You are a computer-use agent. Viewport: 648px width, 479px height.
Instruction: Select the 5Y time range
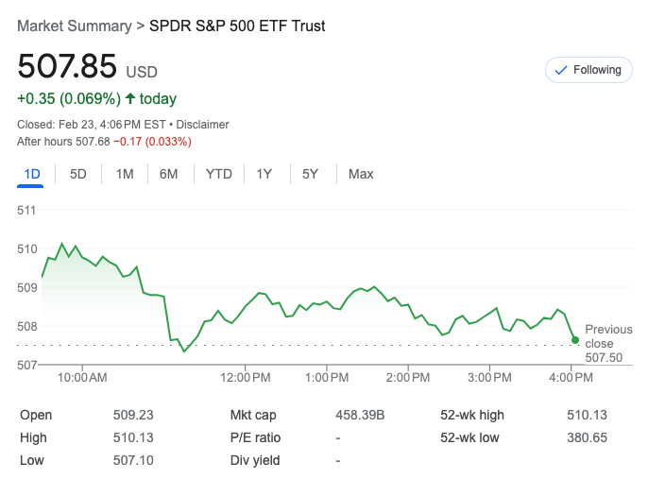[x=310, y=174]
